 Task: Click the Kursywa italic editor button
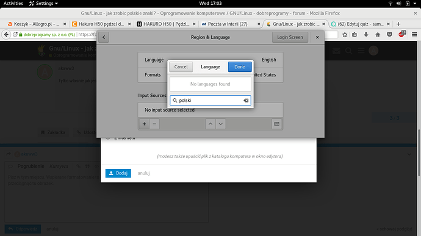[59, 166]
